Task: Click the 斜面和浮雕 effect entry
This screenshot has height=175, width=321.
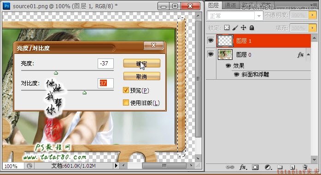Action: [255, 75]
